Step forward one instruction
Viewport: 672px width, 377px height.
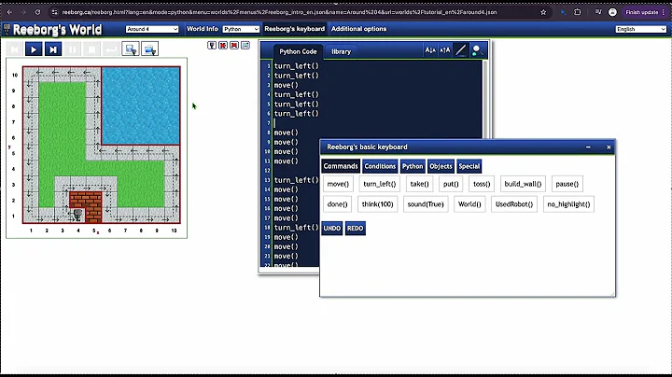(53, 49)
